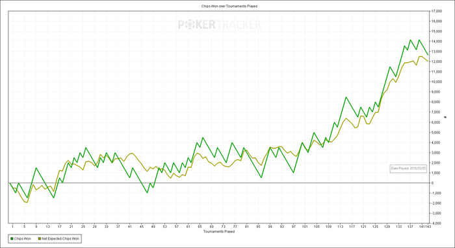Select the Chips Won legend label
Viewport: 455px width, 248px height.
tap(23, 239)
